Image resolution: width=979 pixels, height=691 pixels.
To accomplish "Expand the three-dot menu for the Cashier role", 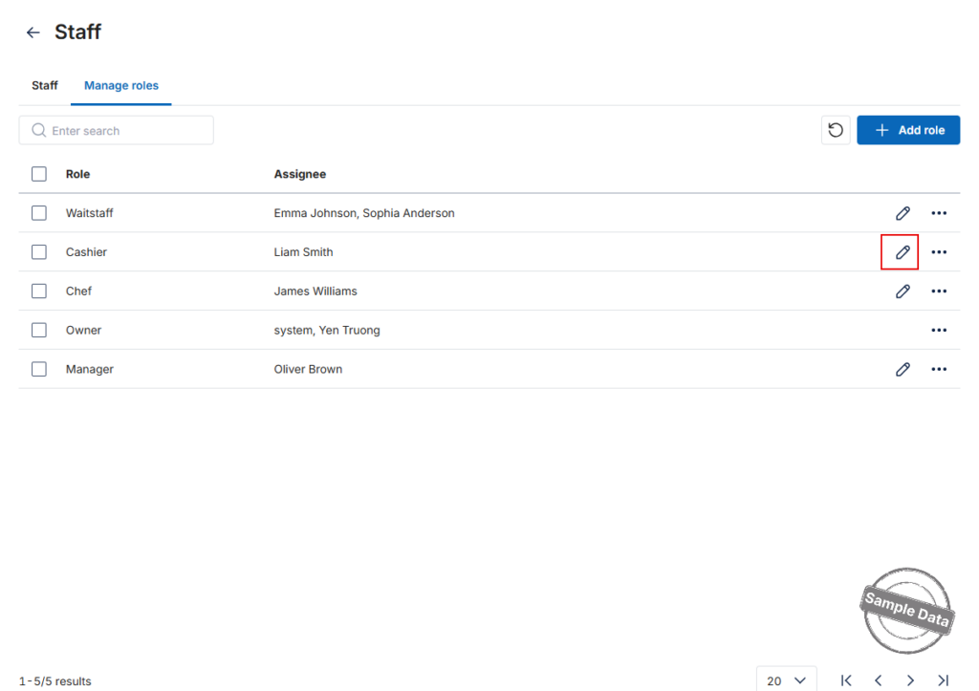I will click(x=939, y=252).
